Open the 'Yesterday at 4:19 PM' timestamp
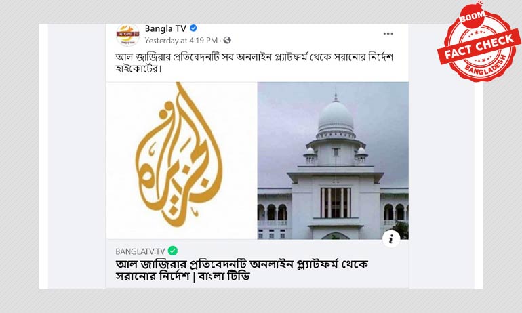 point(181,41)
